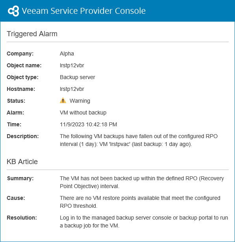
Task: Click the Resolution label
Action: coord(22,218)
